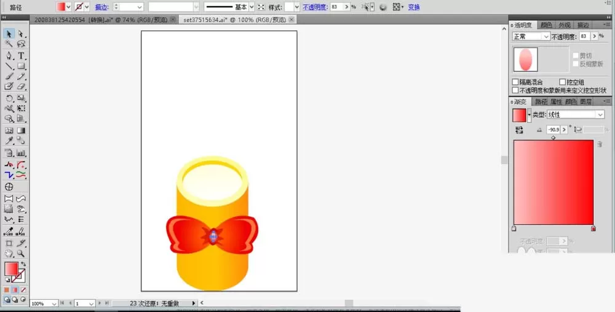The height and width of the screenshot is (312, 615).
Task: Select the Rectangle tool
Action: coord(21,66)
